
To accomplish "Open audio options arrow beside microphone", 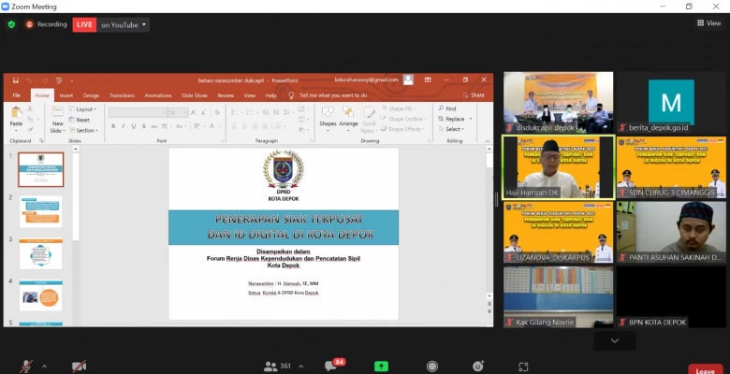I will (44, 367).
